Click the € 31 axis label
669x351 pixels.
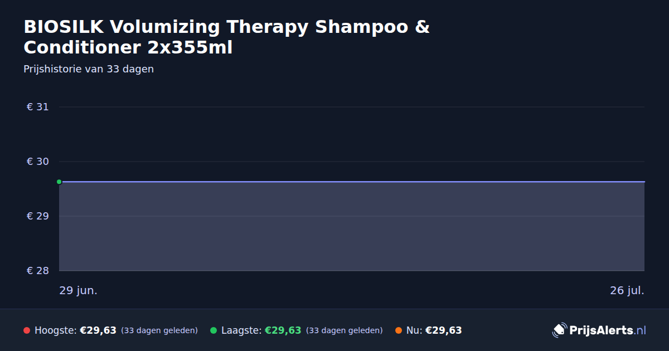(38, 107)
